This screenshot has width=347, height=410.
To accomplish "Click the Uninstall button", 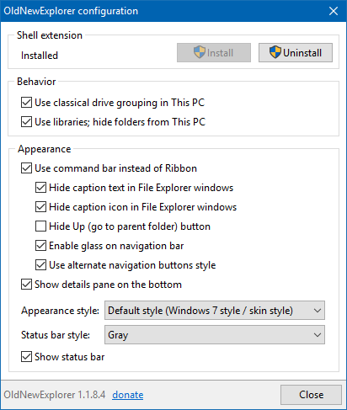I will click(x=296, y=52).
